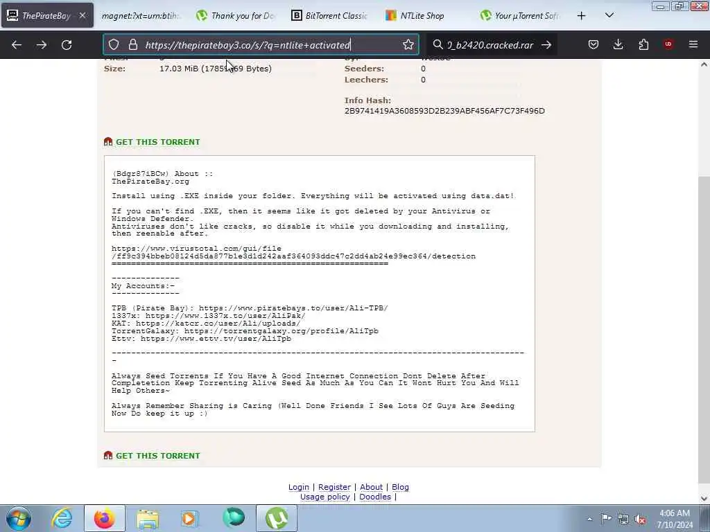Open File Explorer from the taskbar
This screenshot has width=710, height=532.
coord(148,518)
